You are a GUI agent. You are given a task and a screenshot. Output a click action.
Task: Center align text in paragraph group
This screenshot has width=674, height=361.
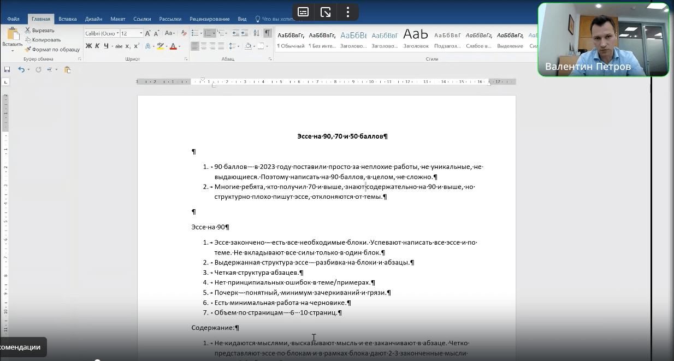click(x=204, y=46)
